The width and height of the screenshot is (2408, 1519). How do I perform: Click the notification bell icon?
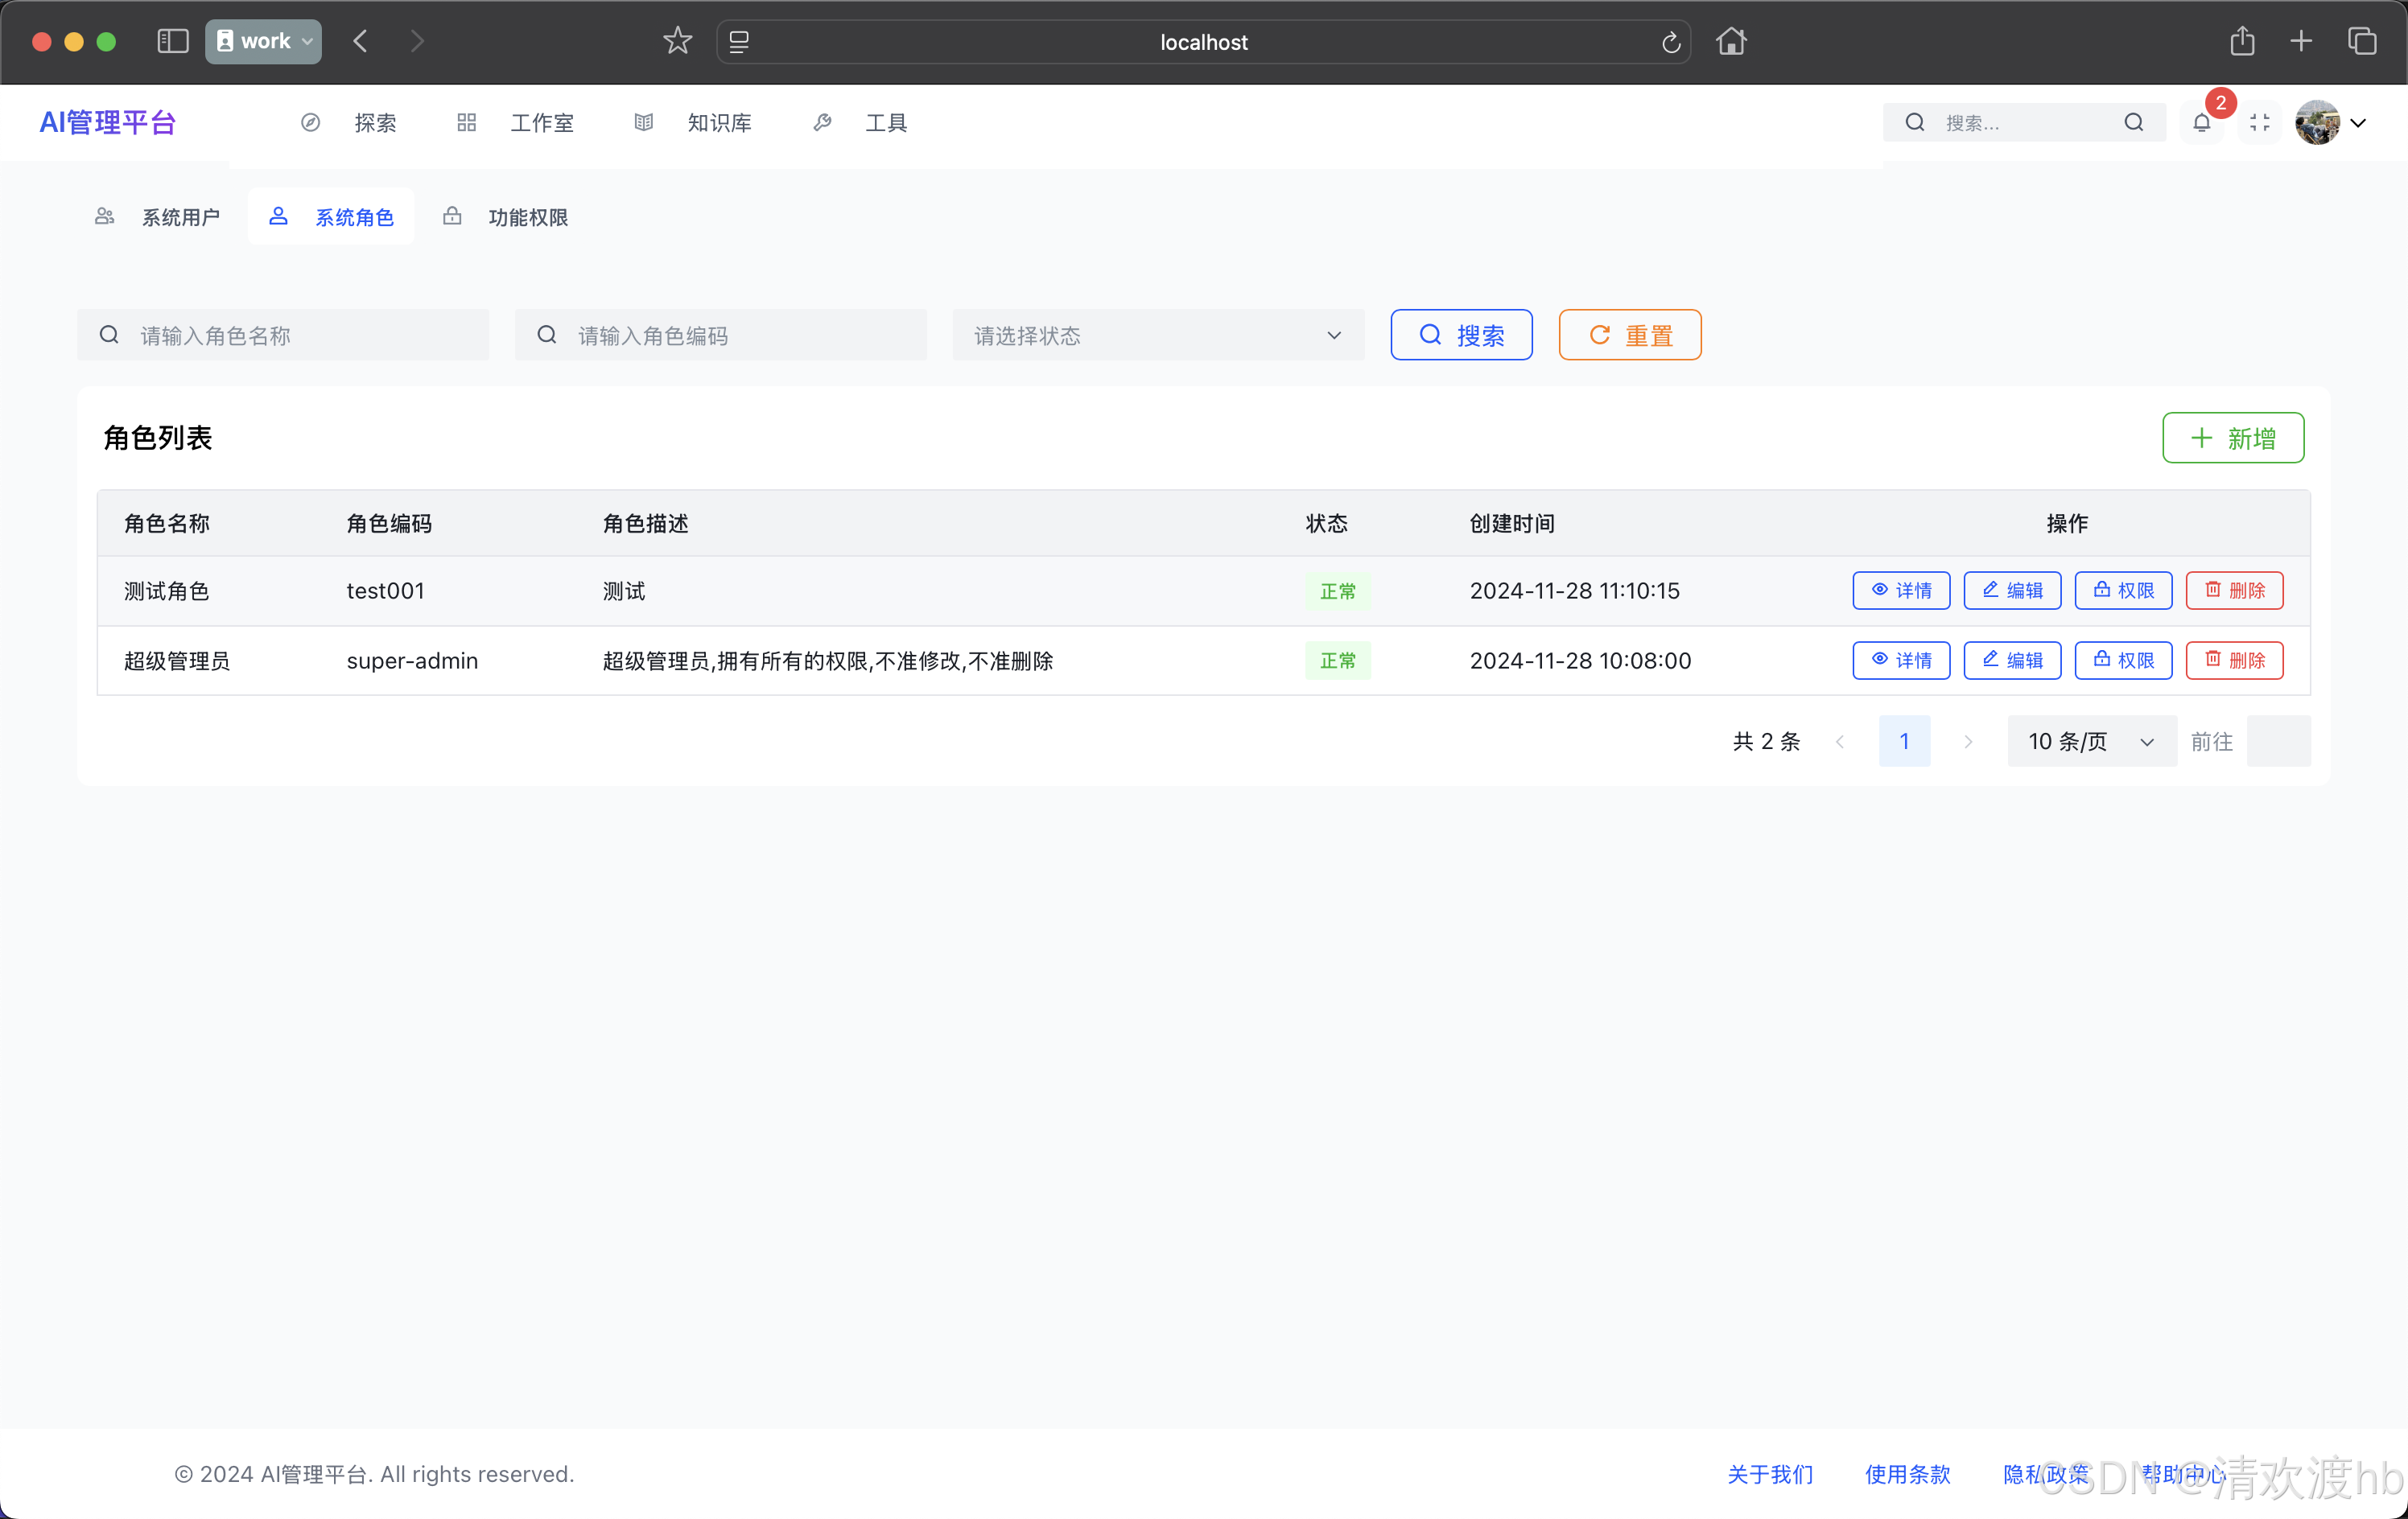click(x=2201, y=123)
